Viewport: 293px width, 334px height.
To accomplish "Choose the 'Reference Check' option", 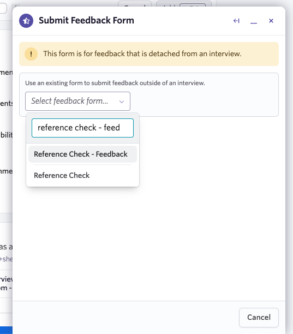I will tap(82, 175).
